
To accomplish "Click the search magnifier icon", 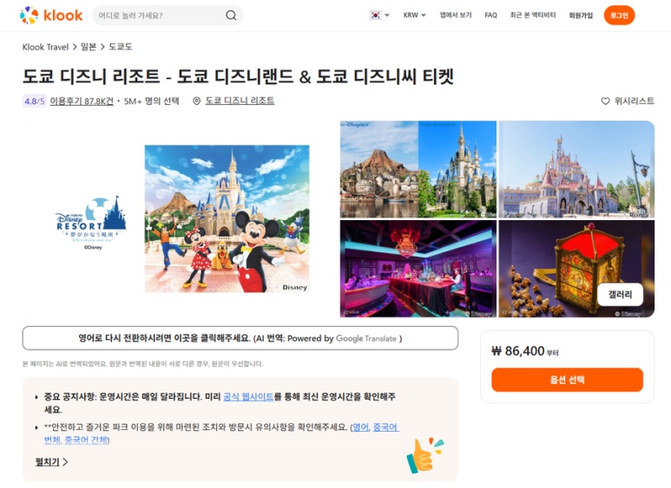I will (x=231, y=16).
